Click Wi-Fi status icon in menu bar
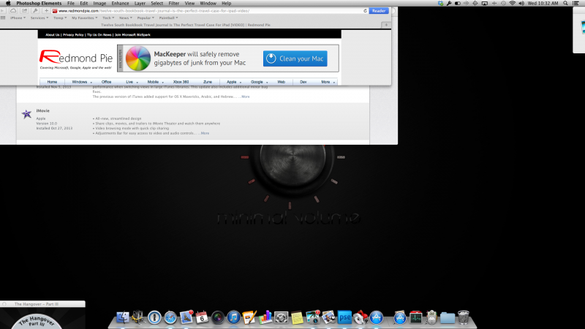This screenshot has height=329, width=585. click(513, 3)
